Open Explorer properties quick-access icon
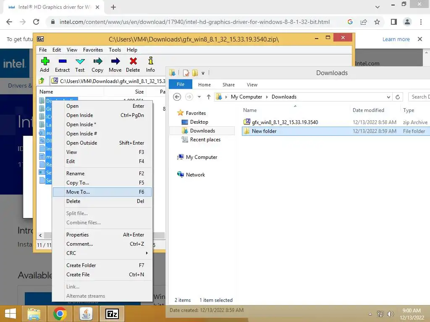This screenshot has height=322, width=430. tap(186, 73)
